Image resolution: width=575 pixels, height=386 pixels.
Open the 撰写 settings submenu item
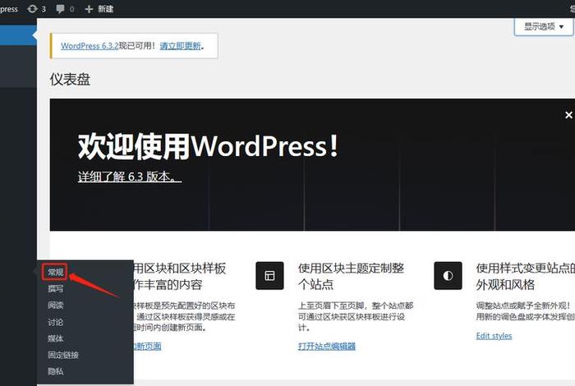click(x=55, y=288)
